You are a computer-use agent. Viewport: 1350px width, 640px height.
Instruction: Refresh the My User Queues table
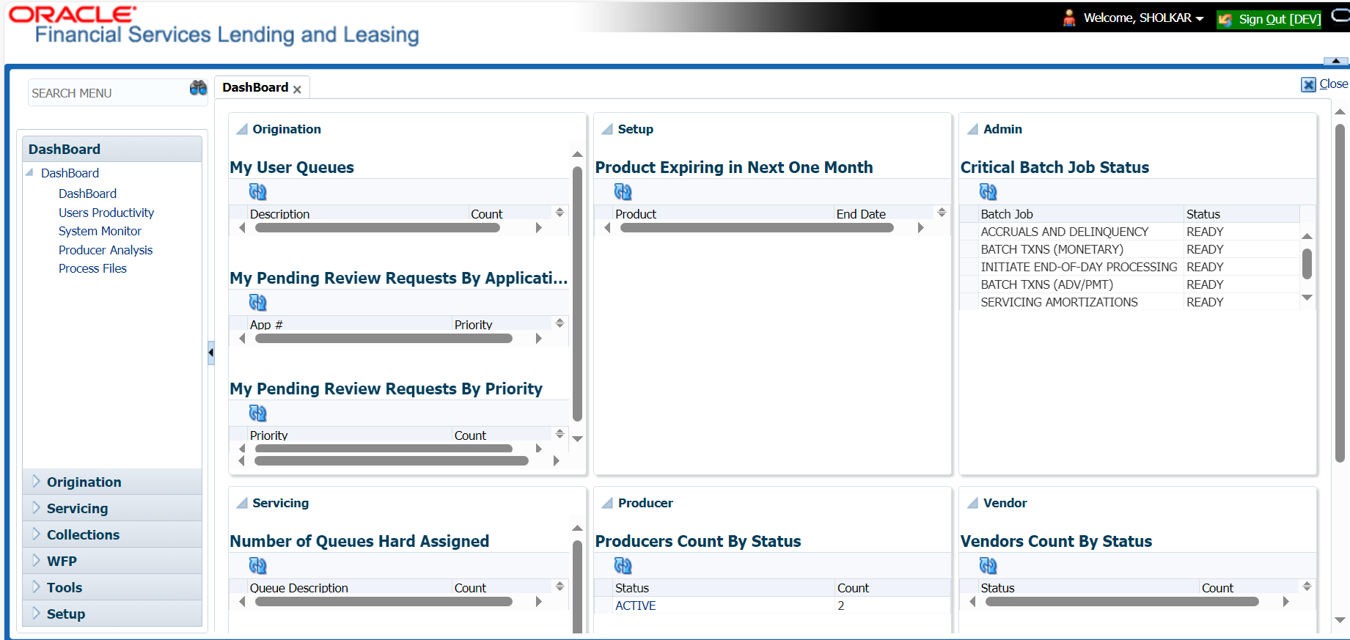coord(257,192)
